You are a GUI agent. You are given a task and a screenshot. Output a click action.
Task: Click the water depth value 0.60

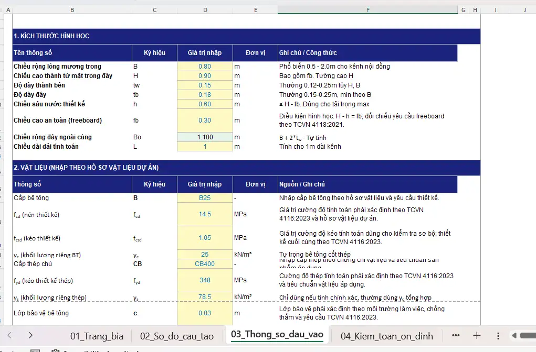pyautogui.click(x=205, y=104)
